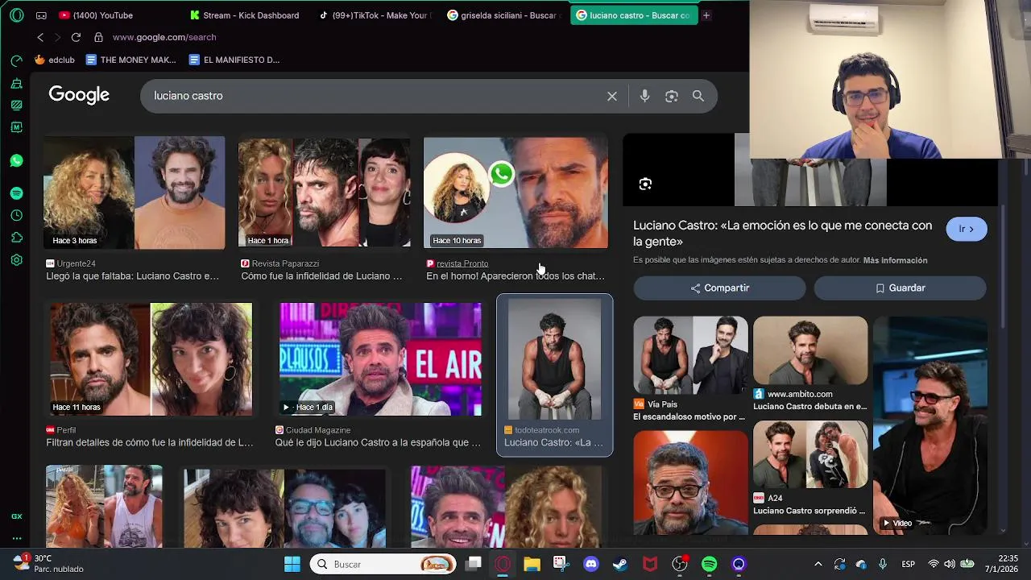
Task: Click the preview panel vertical scrollbar
Action: point(1003,266)
